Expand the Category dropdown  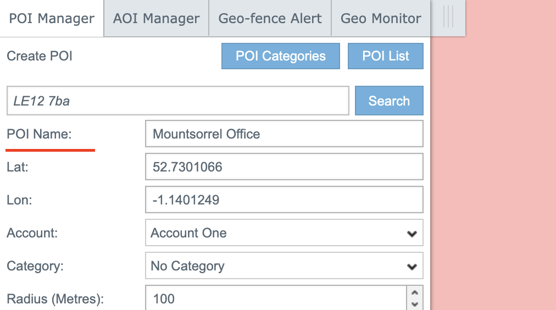coord(284,266)
